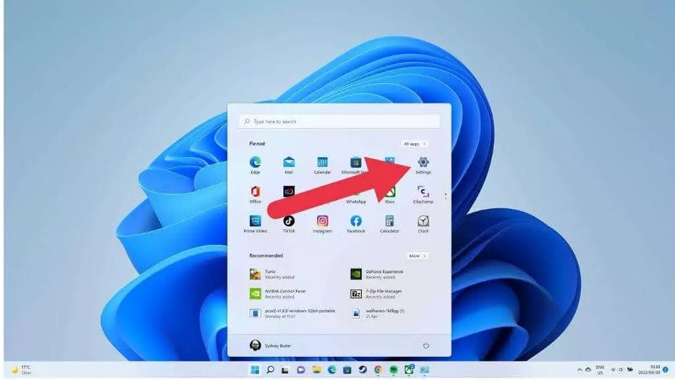
Task: Click the Windows Start button on taskbar
Action: coord(255,369)
